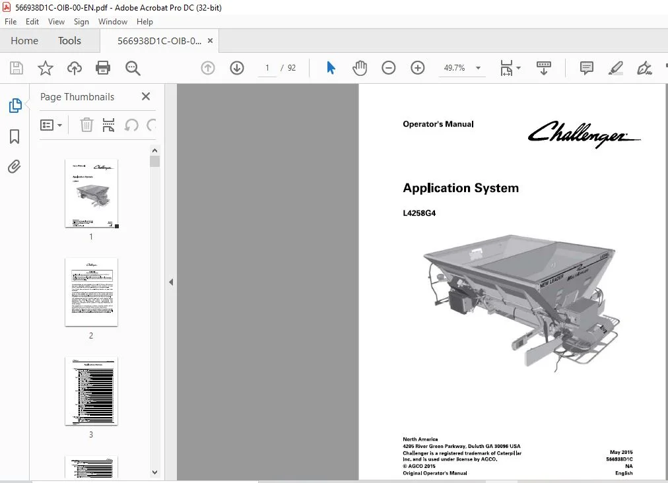
Task: Switch to the Home tab
Action: click(24, 41)
